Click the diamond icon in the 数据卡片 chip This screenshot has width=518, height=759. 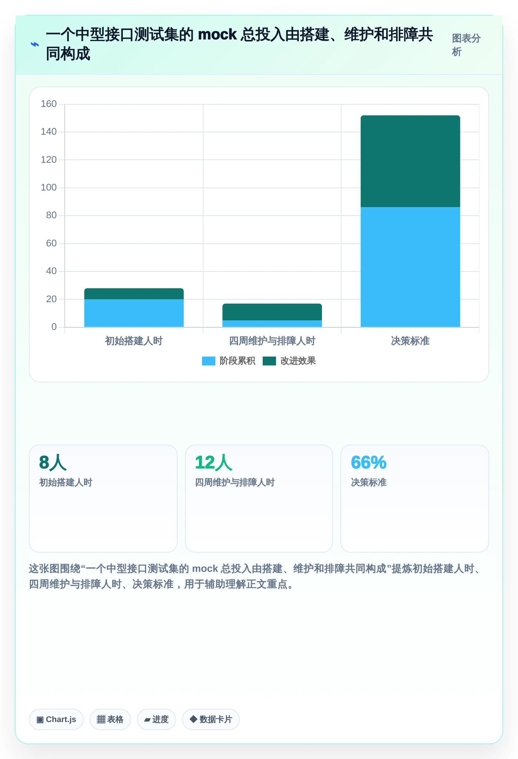click(x=193, y=719)
